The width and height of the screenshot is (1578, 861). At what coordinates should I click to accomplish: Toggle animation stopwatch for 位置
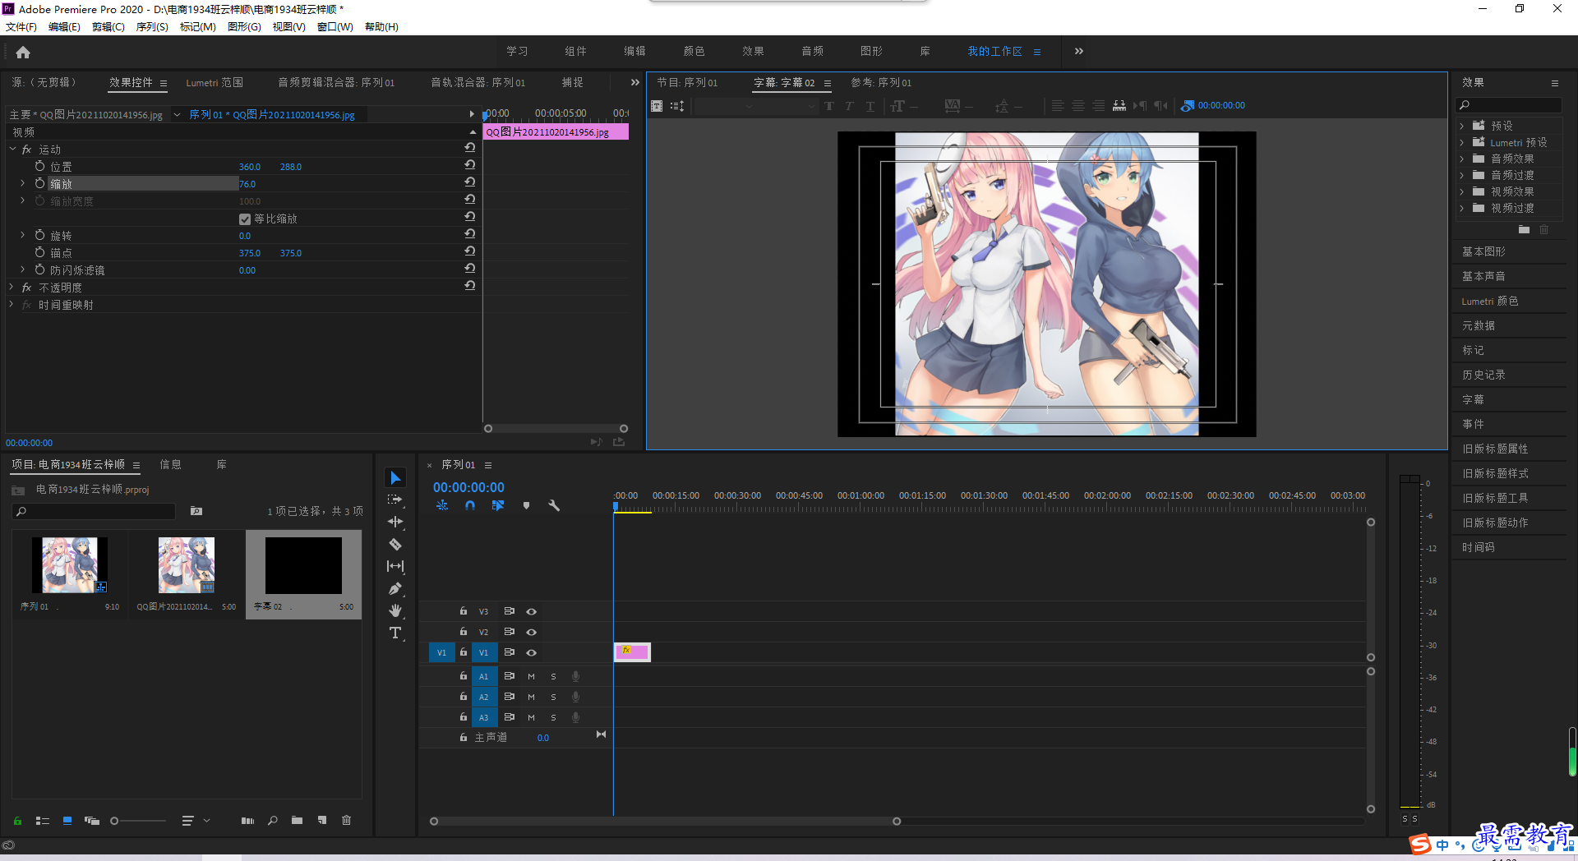(40, 166)
